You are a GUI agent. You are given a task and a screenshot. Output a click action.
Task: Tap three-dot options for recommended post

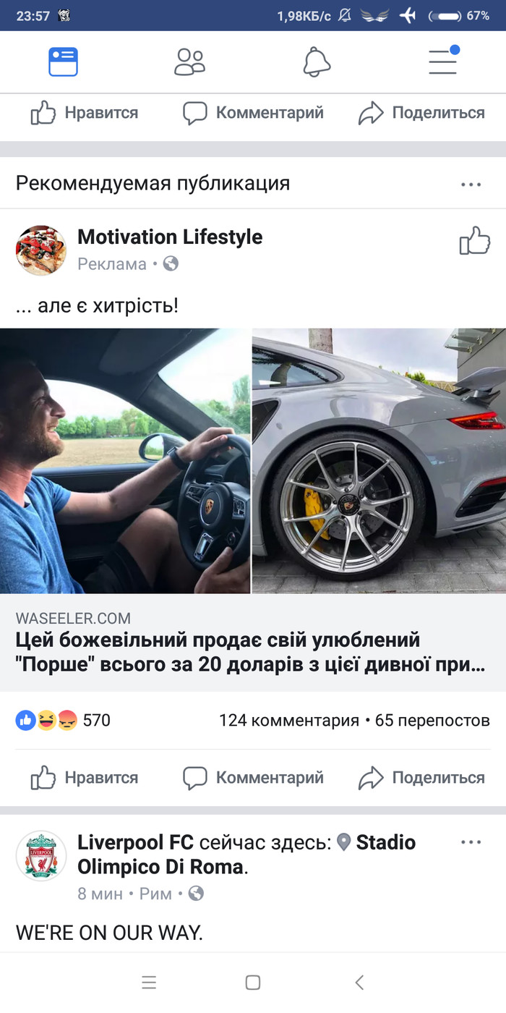471,185
